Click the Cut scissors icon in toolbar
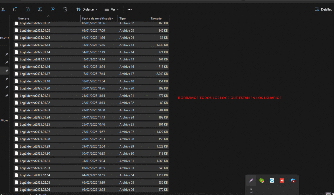Screen dimensions: 334x195 [x=3, y=9]
